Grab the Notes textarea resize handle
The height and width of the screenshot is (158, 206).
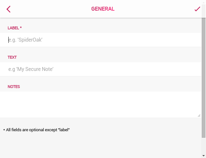coord(199,116)
